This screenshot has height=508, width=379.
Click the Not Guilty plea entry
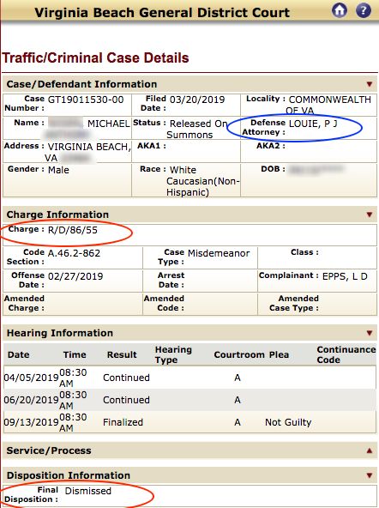288,422
